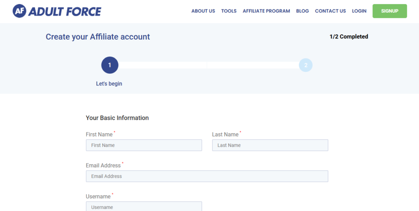419x211 pixels.
Task: Open the Blog page
Action: (x=302, y=11)
